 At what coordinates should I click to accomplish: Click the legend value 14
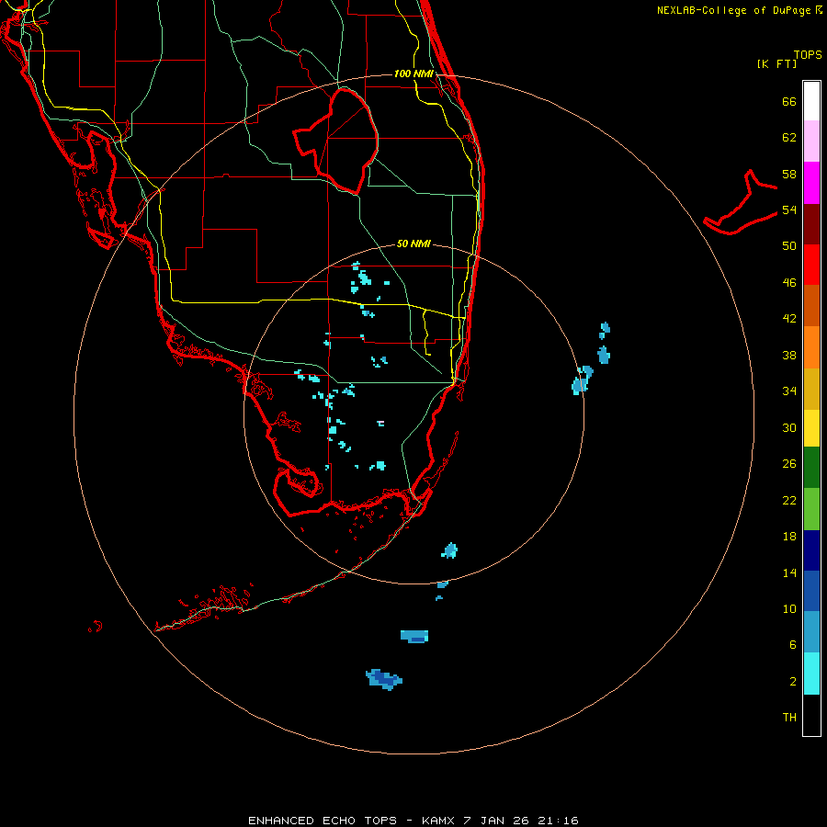tap(789, 572)
